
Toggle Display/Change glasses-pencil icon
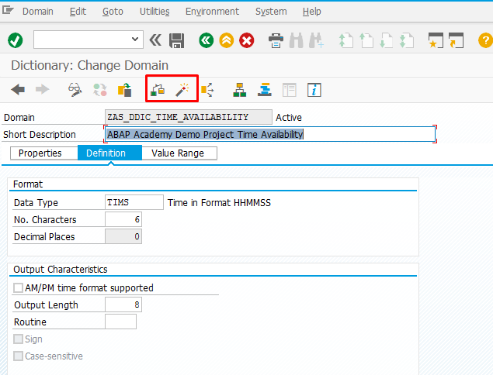click(x=75, y=90)
